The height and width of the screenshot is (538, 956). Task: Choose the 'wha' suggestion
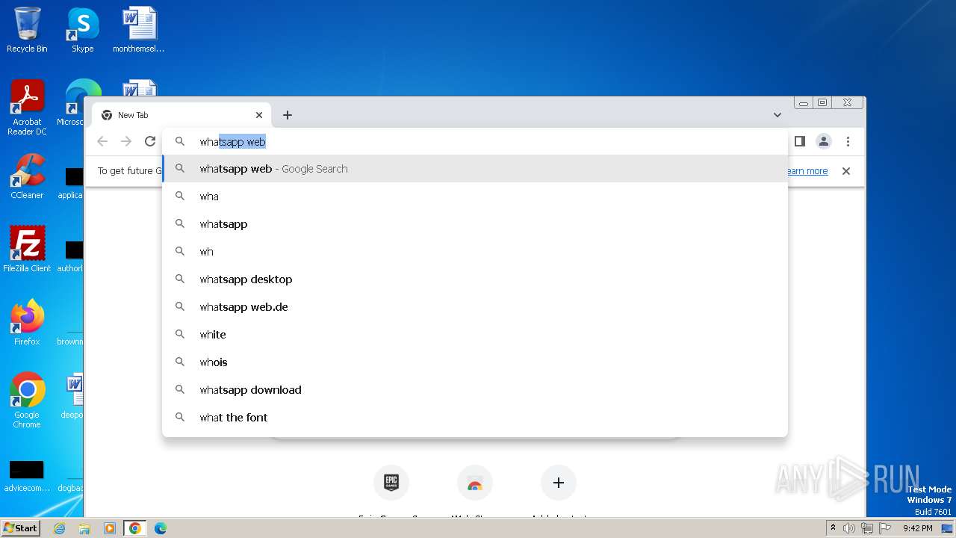(475, 197)
